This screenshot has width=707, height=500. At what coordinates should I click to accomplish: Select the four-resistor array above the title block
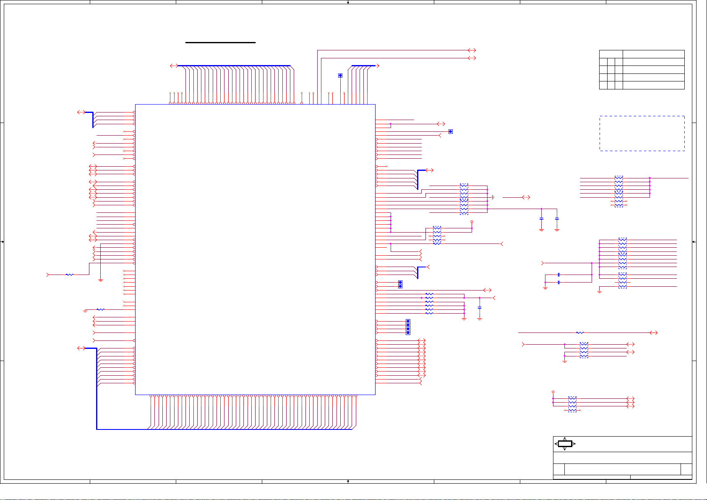[x=572, y=404]
